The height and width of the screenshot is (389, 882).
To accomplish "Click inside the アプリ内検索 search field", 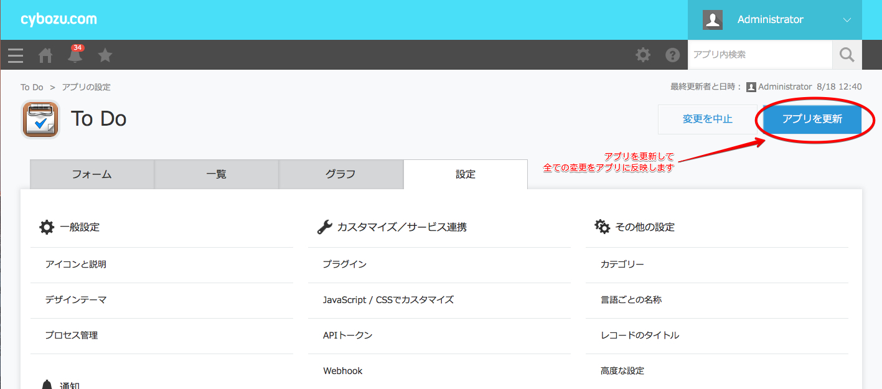I will click(759, 54).
